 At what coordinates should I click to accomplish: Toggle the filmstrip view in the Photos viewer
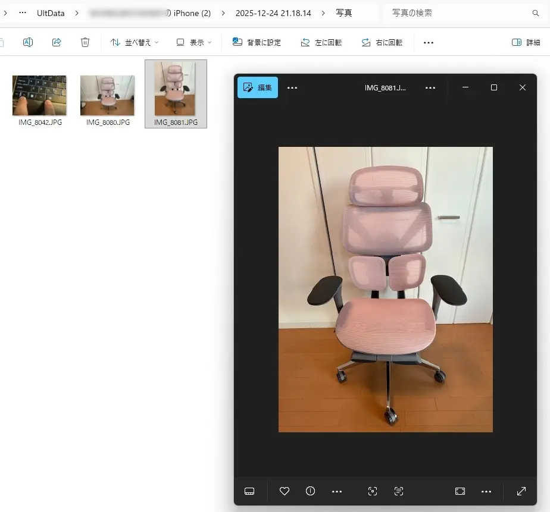tap(249, 491)
